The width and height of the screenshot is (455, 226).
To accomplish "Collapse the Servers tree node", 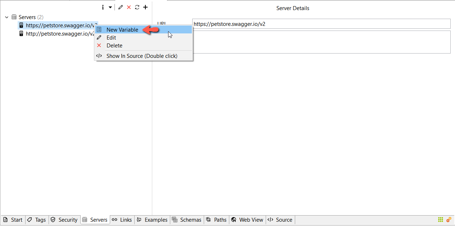I will pos(6,17).
